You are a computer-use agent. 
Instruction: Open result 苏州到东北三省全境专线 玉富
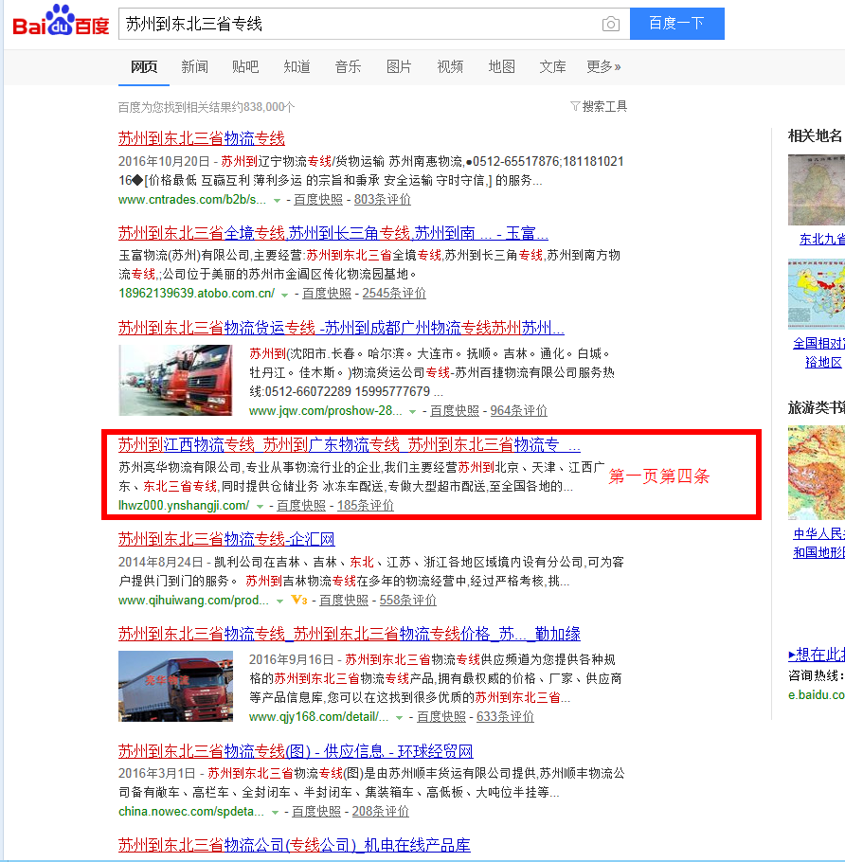[333, 233]
